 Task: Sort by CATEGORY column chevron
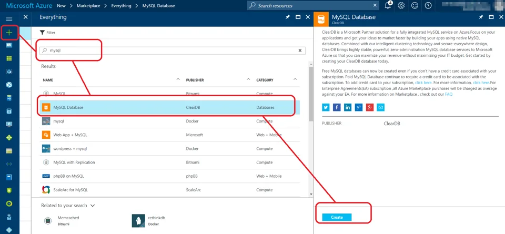coord(295,79)
